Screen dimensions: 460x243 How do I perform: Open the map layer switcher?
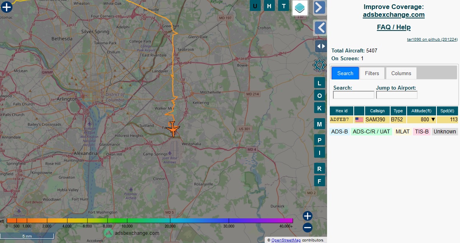[300, 7]
